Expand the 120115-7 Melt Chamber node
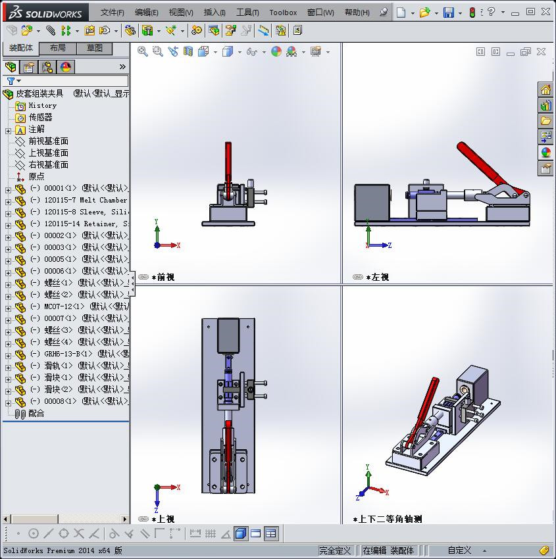 pos(8,202)
